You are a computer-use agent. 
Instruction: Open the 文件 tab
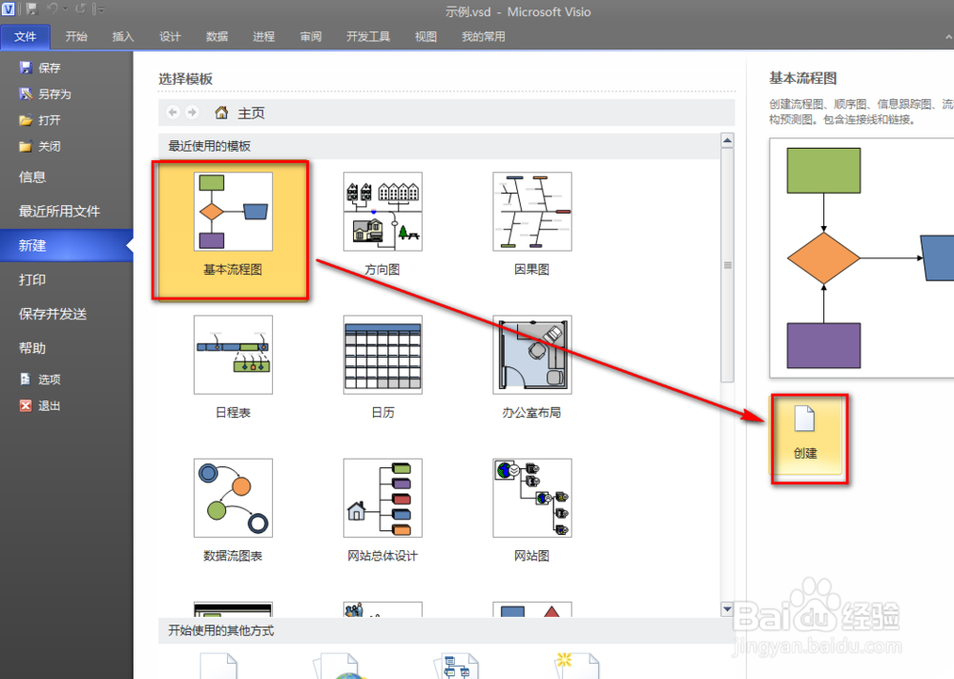click(x=26, y=36)
